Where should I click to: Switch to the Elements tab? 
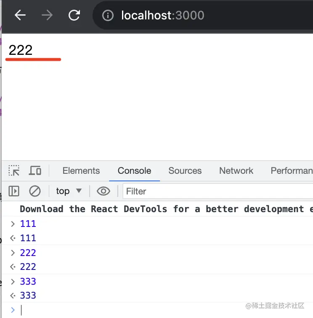[81, 170]
